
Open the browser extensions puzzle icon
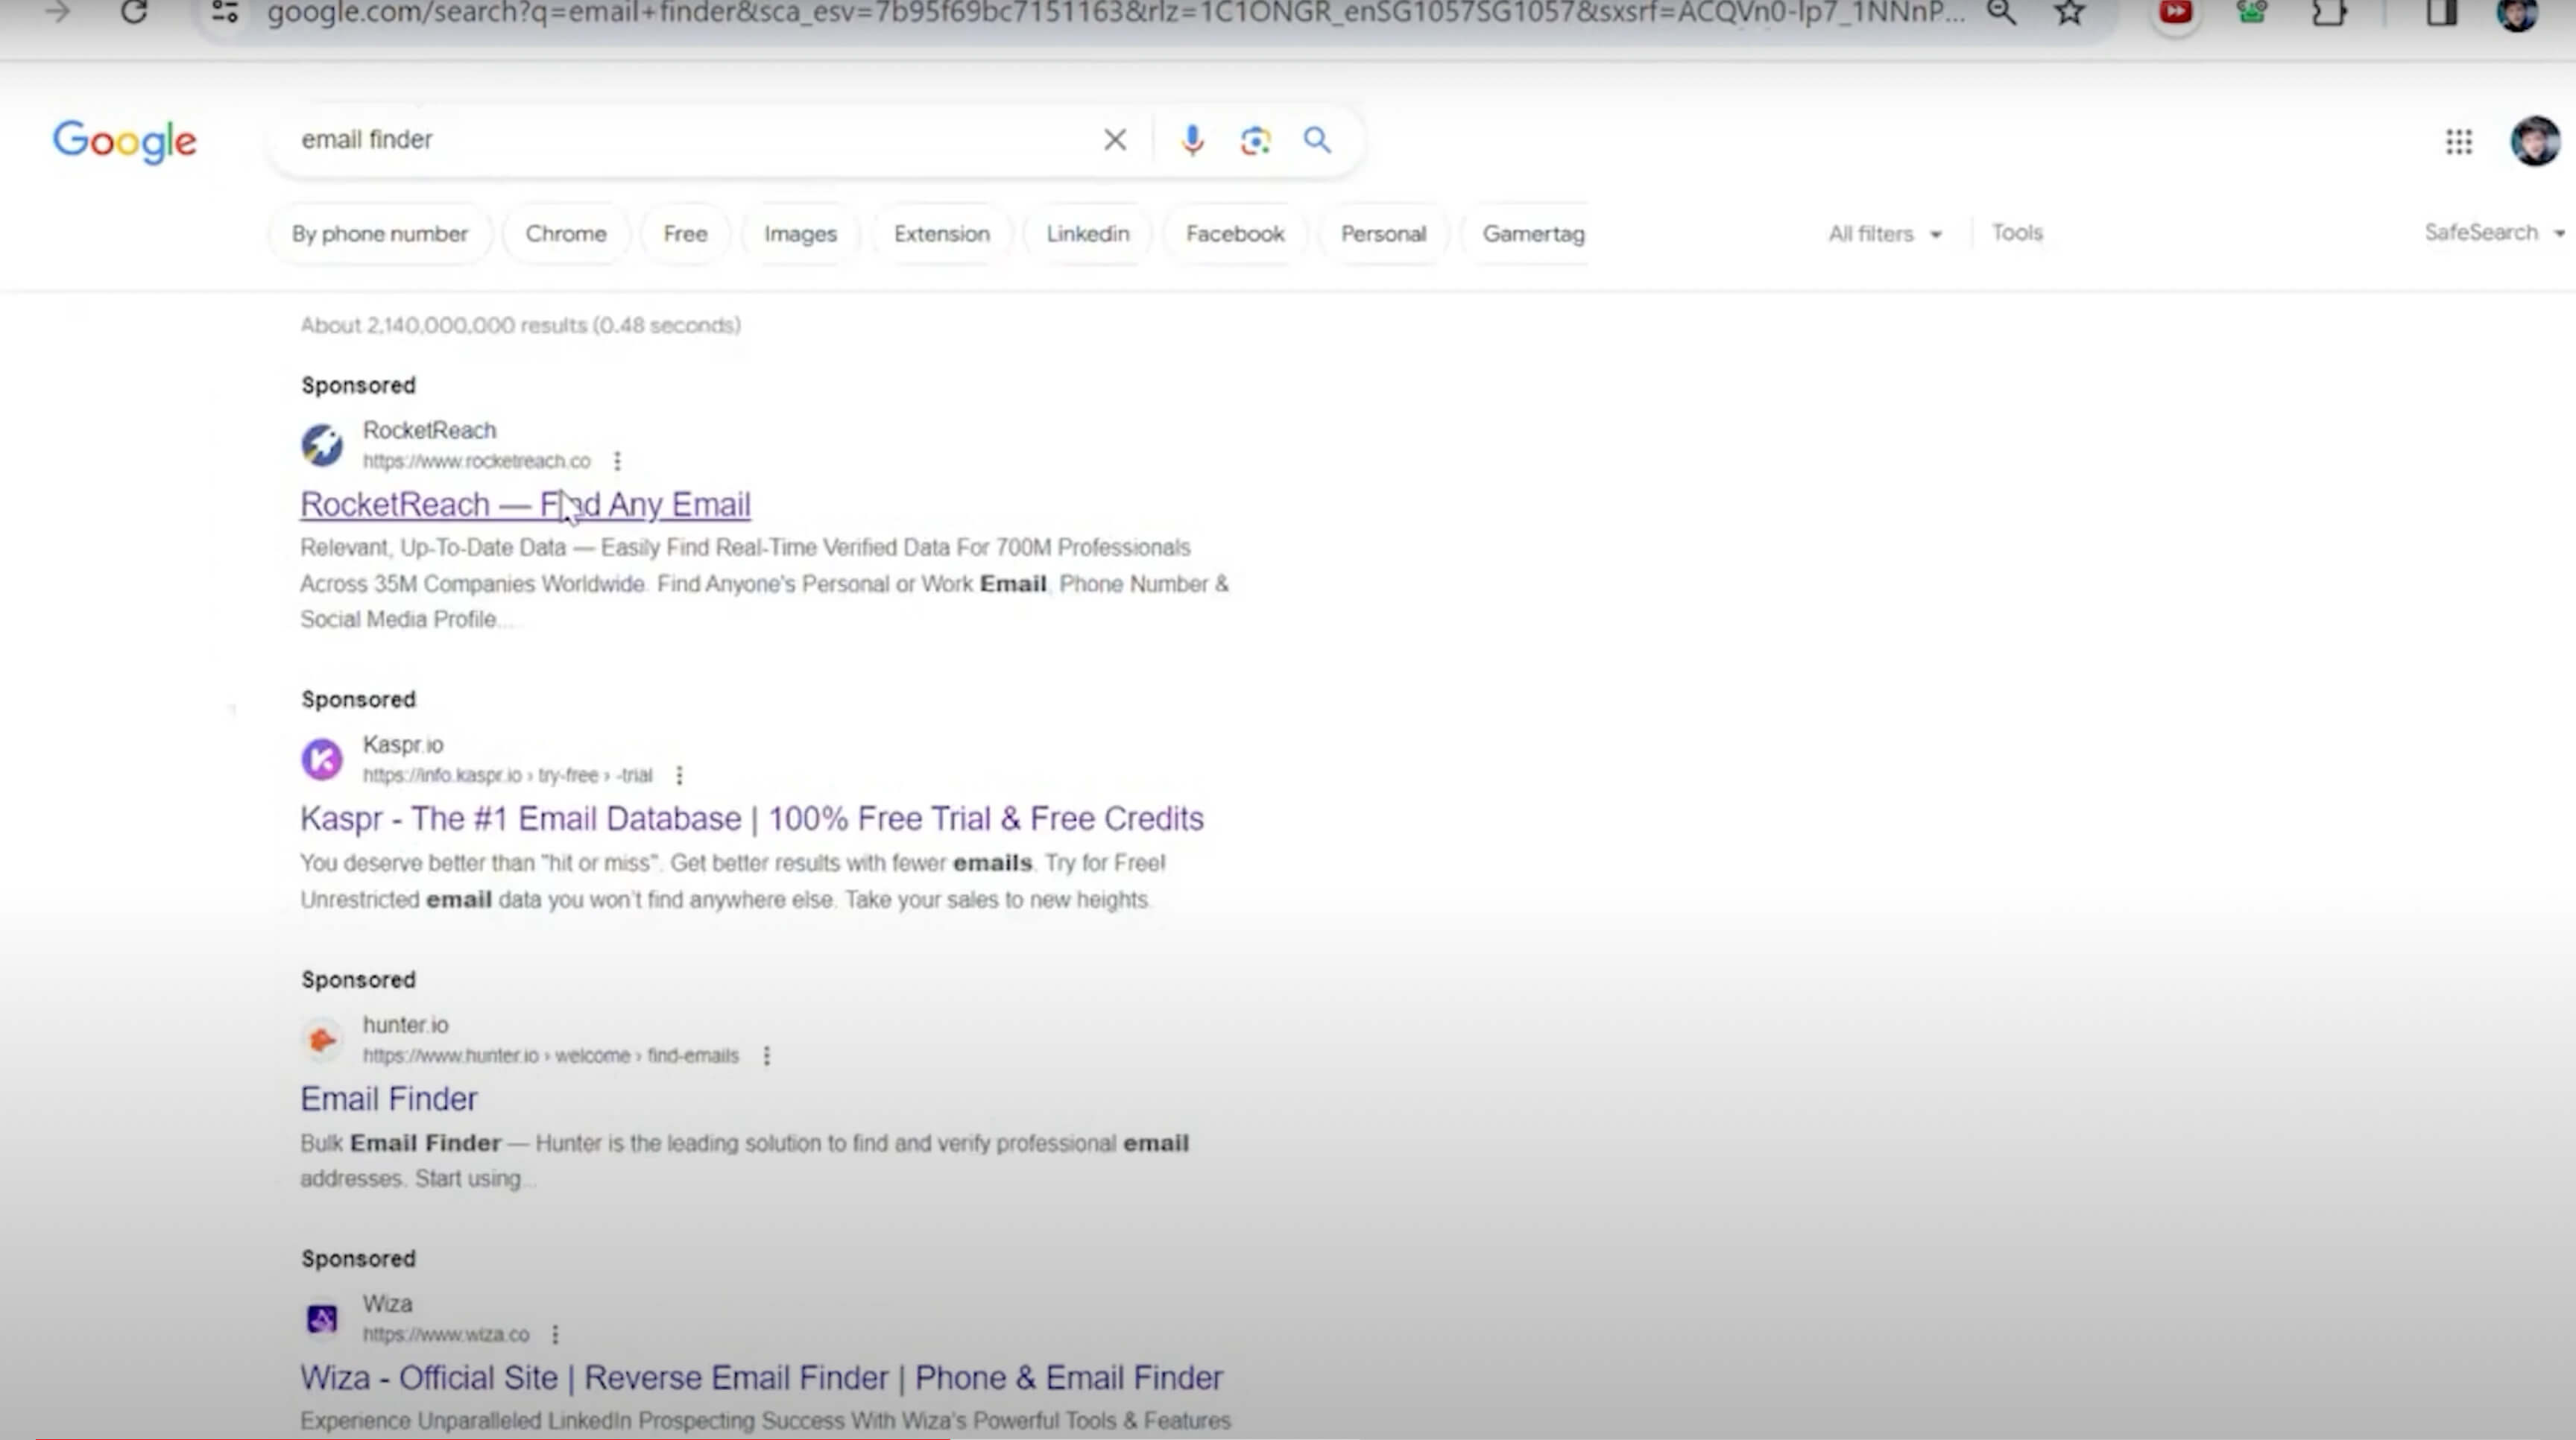[x=2329, y=13]
